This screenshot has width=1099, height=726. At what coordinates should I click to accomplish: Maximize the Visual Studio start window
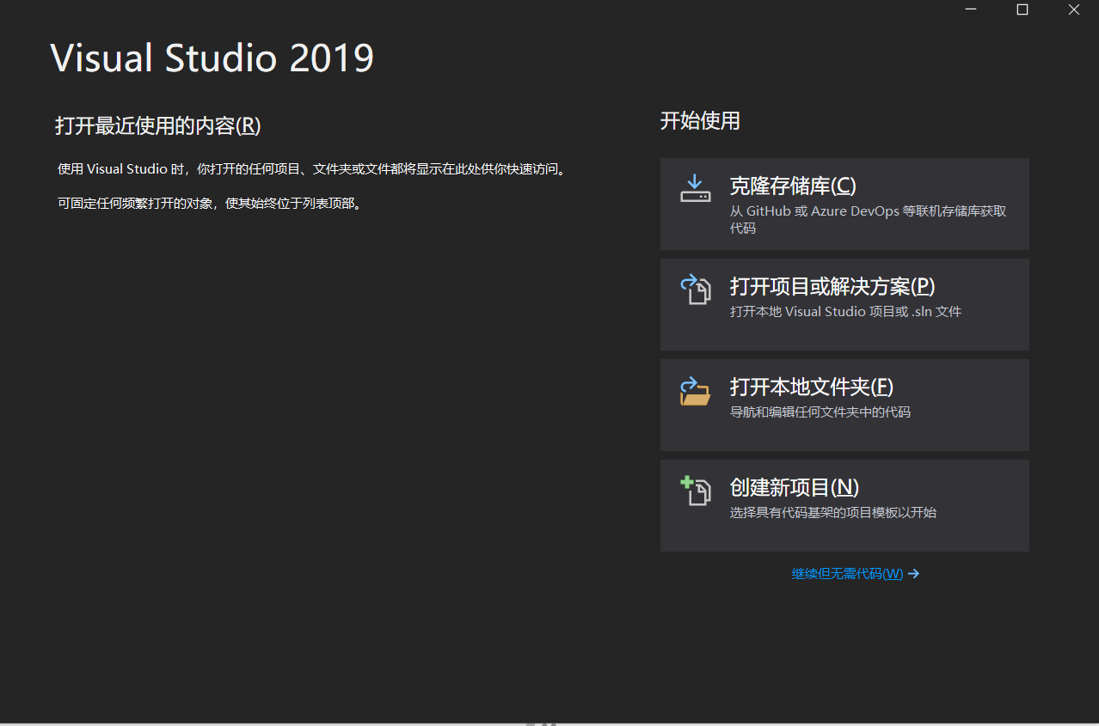[x=1022, y=9]
